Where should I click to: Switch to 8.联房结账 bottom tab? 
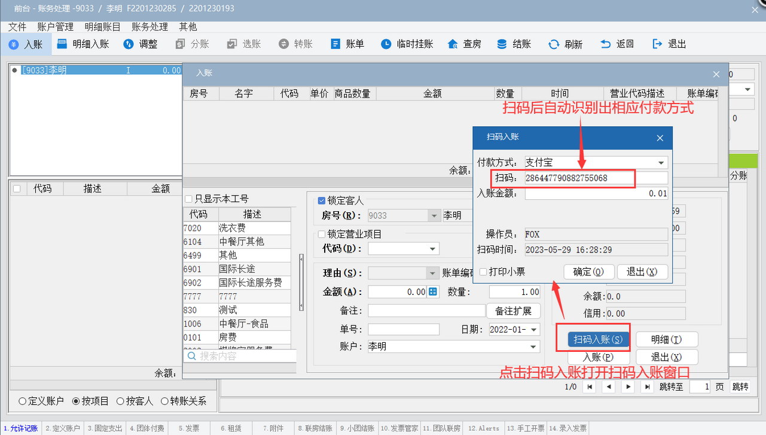coord(315,428)
